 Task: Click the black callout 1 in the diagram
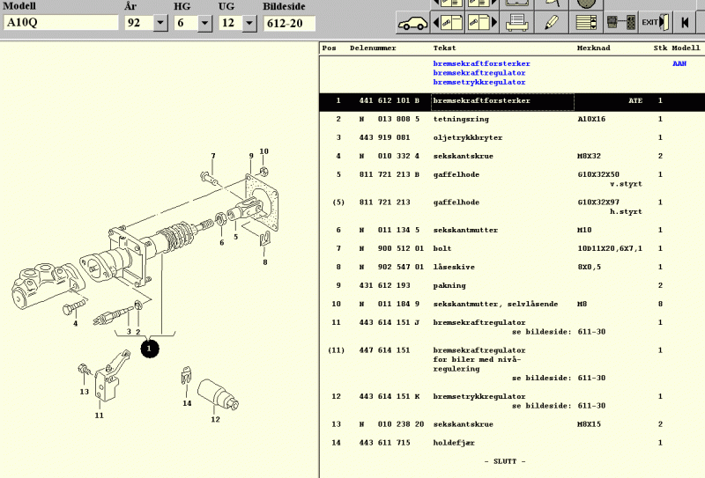(x=149, y=349)
